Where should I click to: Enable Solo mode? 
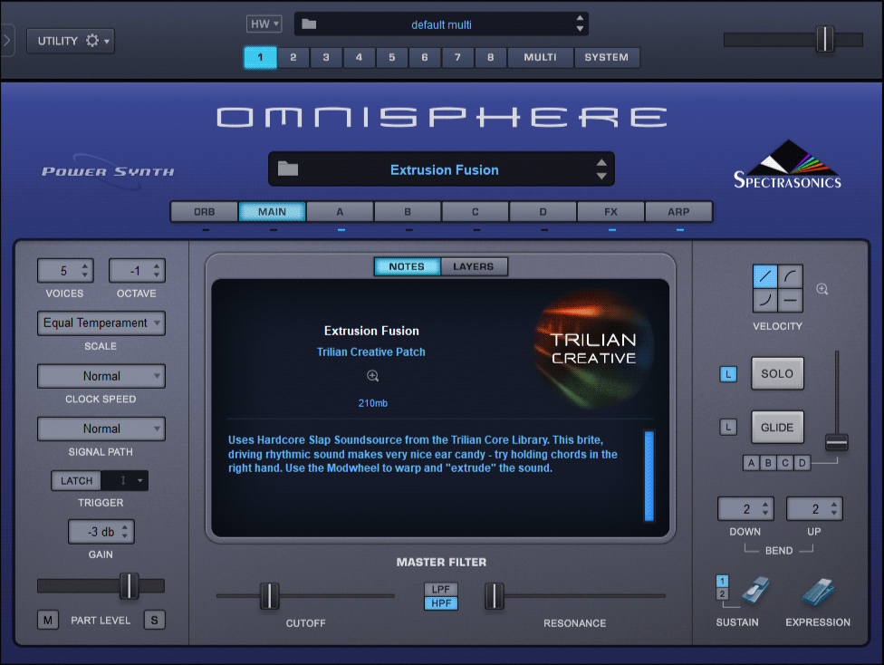[777, 373]
